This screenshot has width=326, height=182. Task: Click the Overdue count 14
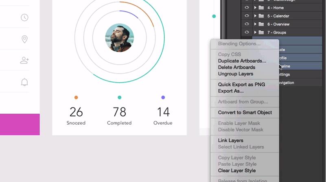coord(164,112)
